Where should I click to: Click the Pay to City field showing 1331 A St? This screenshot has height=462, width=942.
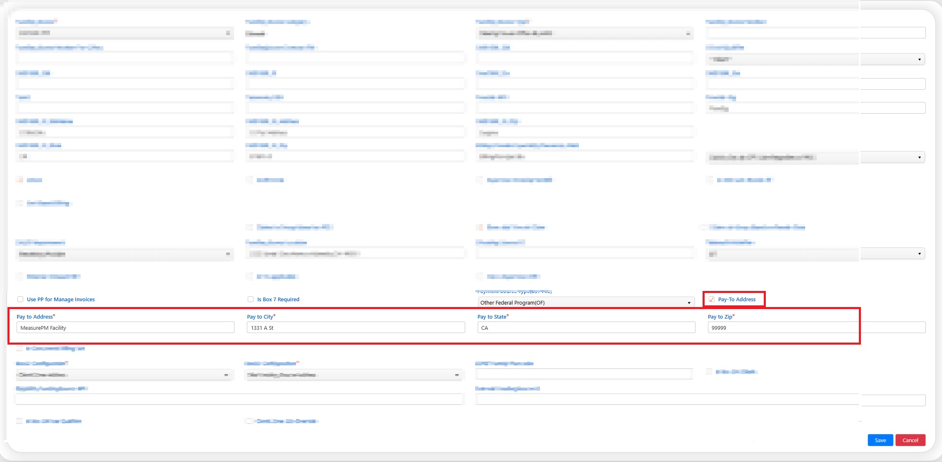tap(356, 328)
